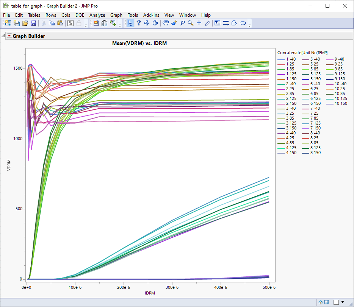Image resolution: width=354 pixels, height=307 pixels.
Task: Open dropdown arrow beside status bar checkbox
Action: tap(343, 302)
